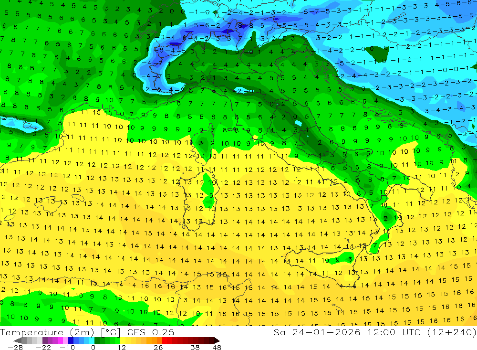Click the gray left arrow of the color scale
Image resolution: width=477 pixels, height=350 pixels.
18,340
